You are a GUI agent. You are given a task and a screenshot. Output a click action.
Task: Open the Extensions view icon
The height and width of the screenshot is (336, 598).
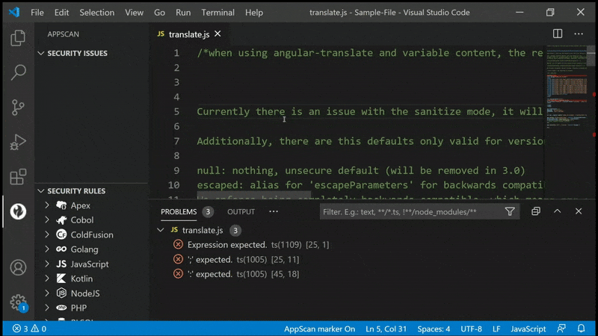[x=18, y=177]
